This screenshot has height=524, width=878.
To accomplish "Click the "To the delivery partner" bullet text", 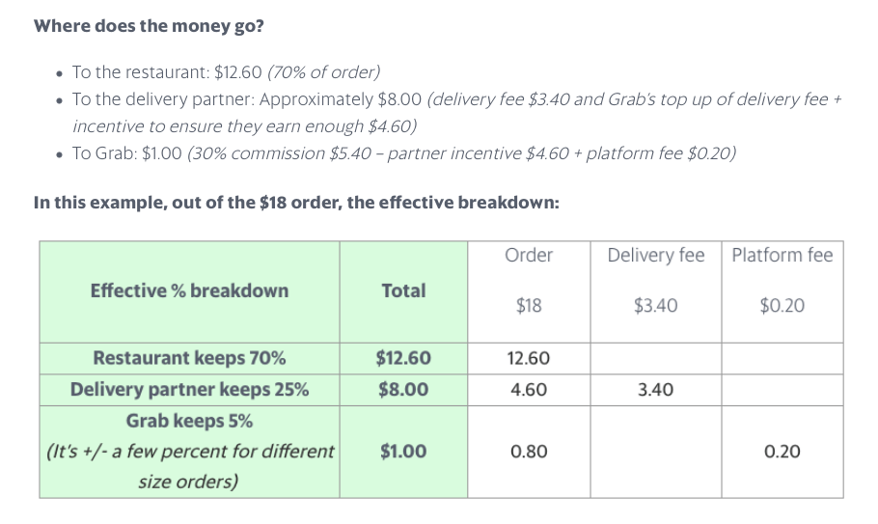I will click(247, 99).
